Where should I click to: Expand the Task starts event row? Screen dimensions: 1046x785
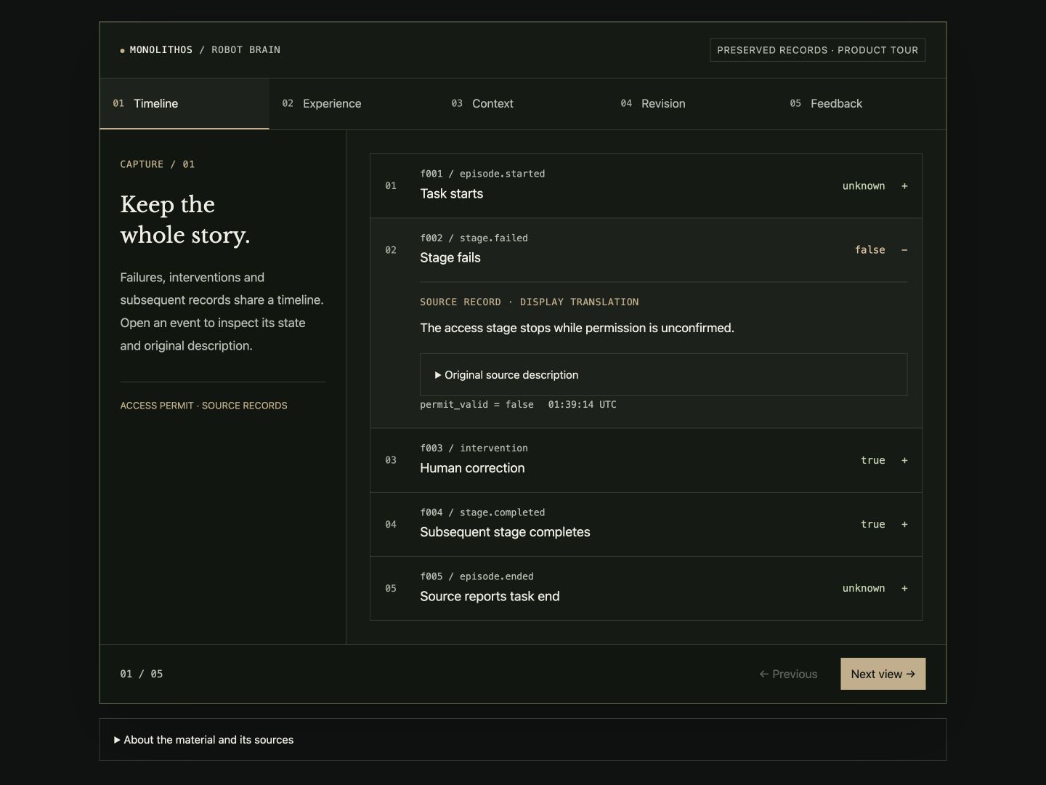(x=646, y=186)
